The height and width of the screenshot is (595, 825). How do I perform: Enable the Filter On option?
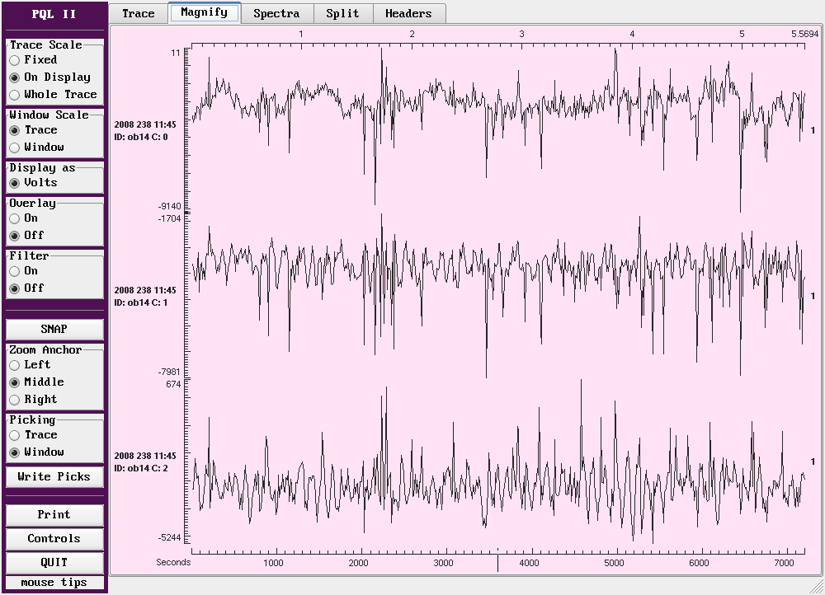click(15, 271)
